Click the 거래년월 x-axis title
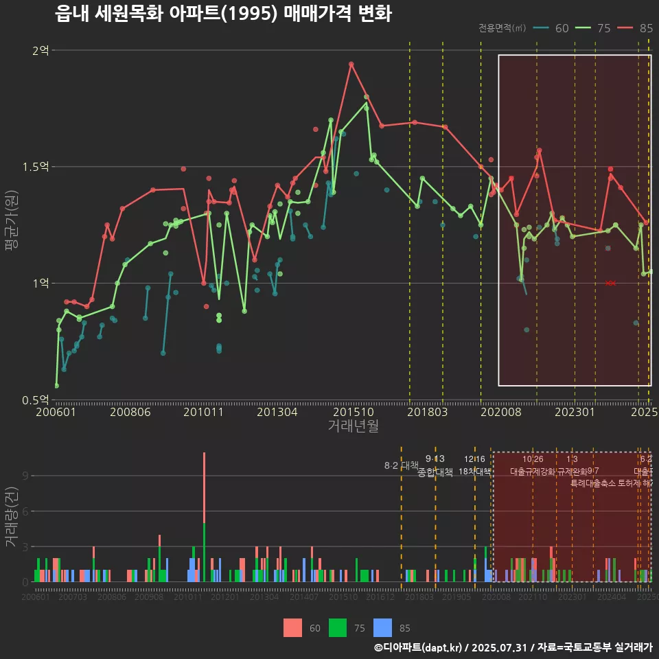This screenshot has height=659, width=659. (x=354, y=426)
